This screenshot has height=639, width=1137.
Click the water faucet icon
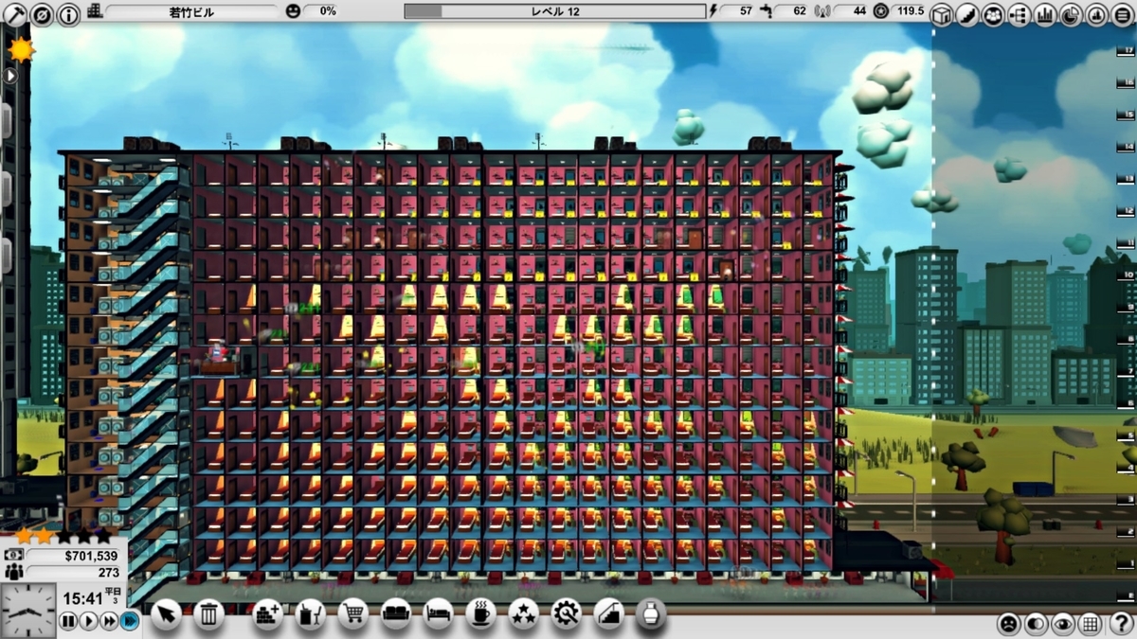(x=767, y=11)
